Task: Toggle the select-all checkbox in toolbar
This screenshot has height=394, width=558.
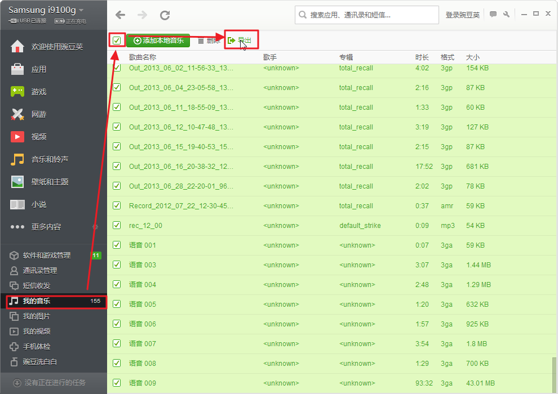Action: tap(117, 40)
